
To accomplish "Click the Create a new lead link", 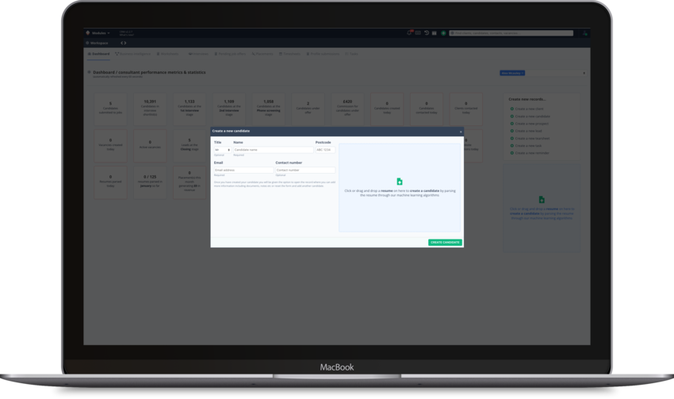I will [x=528, y=131].
